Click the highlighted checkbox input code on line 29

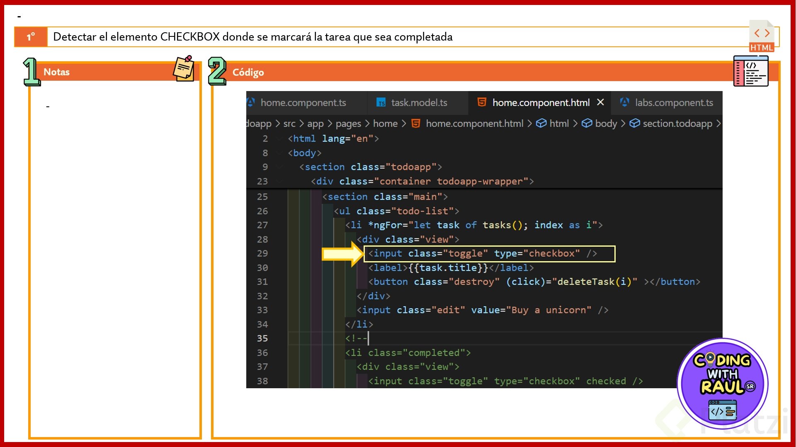pos(489,254)
